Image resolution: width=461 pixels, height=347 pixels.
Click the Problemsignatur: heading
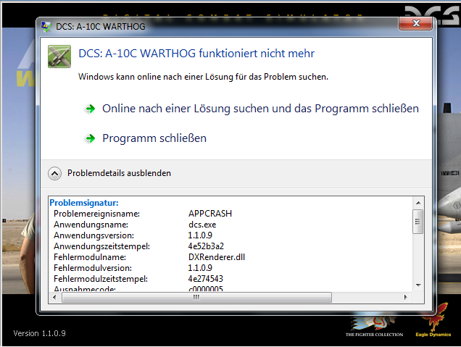(x=84, y=203)
